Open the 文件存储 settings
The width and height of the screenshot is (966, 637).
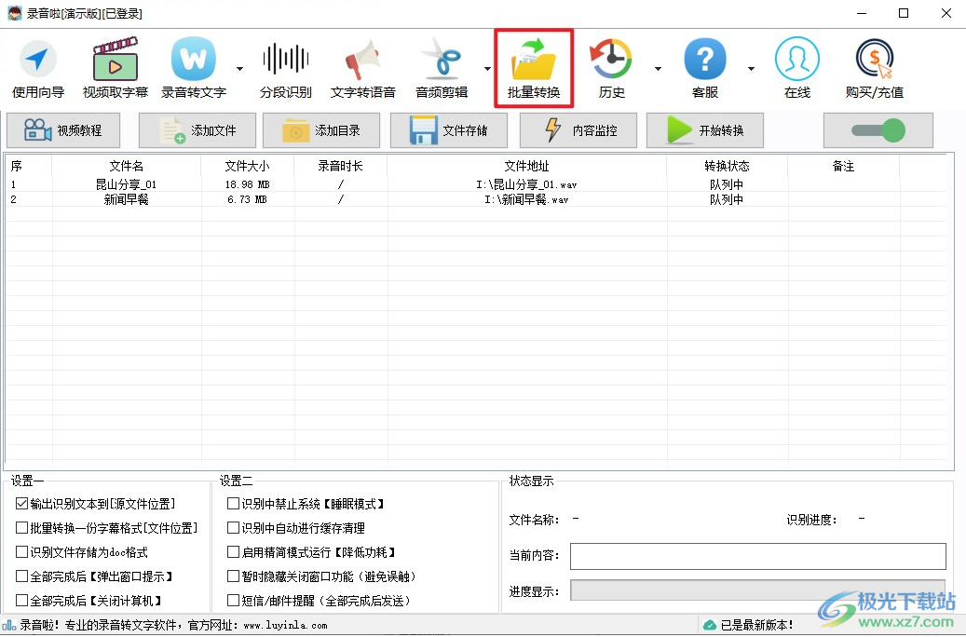pyautogui.click(x=448, y=130)
